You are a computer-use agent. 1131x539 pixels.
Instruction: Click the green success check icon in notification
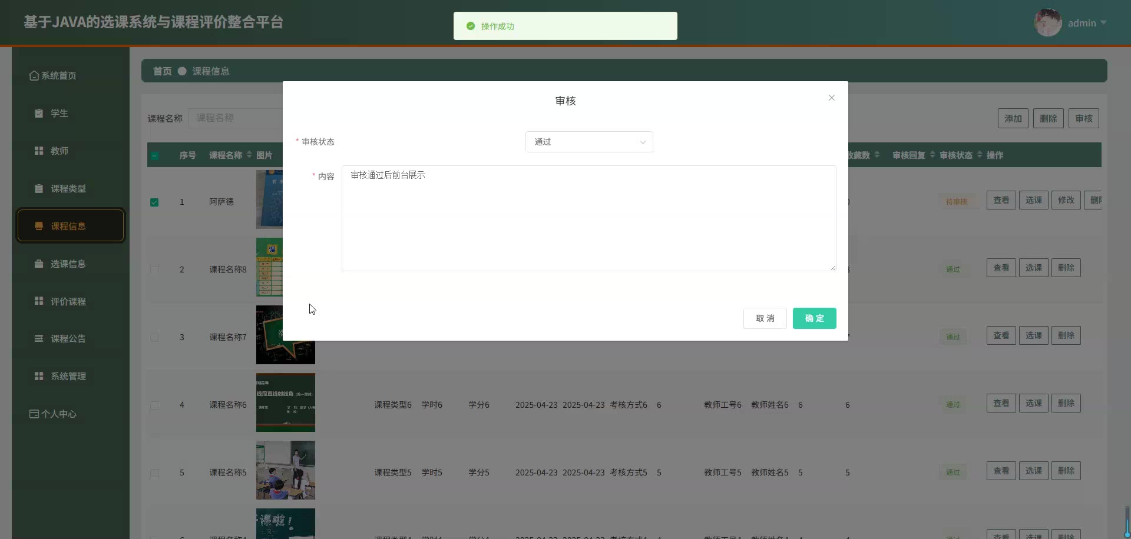[x=471, y=26]
